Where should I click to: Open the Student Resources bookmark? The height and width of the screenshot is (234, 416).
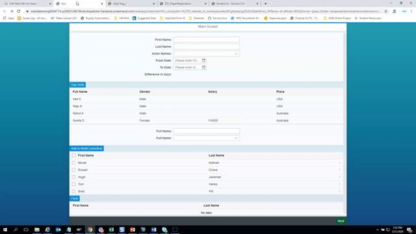pos(369,18)
